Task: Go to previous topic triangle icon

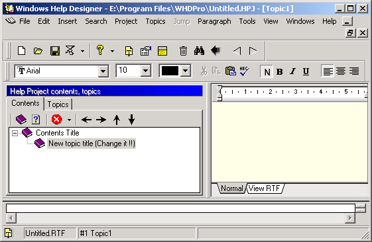Action: [x=237, y=51]
